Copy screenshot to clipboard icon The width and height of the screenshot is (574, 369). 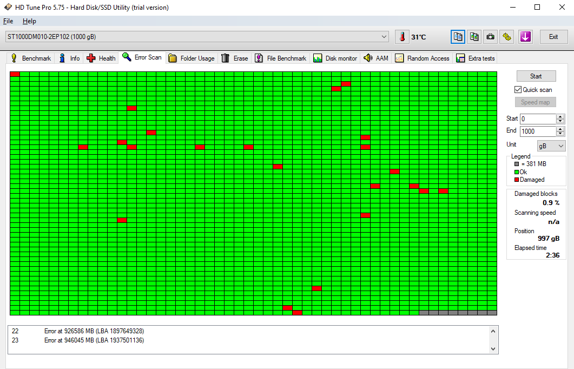tap(474, 37)
